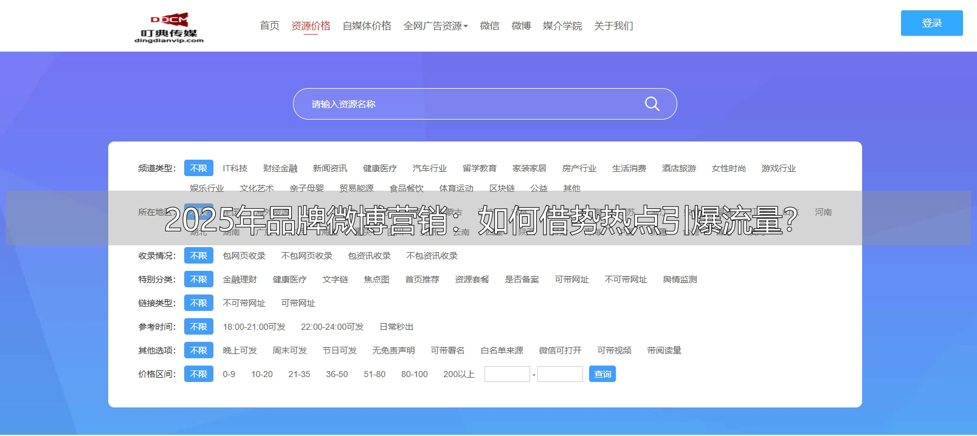Click the search magnifier icon

point(652,104)
